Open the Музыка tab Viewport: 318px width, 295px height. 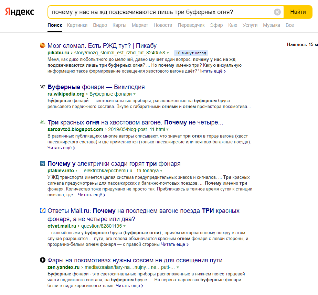click(x=271, y=25)
